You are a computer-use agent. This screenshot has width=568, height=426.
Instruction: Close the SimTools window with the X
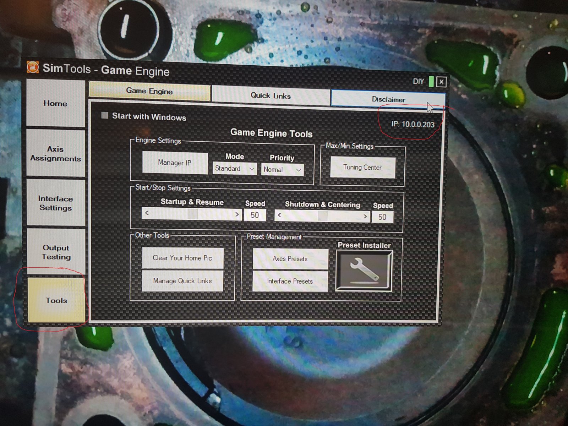tap(441, 82)
